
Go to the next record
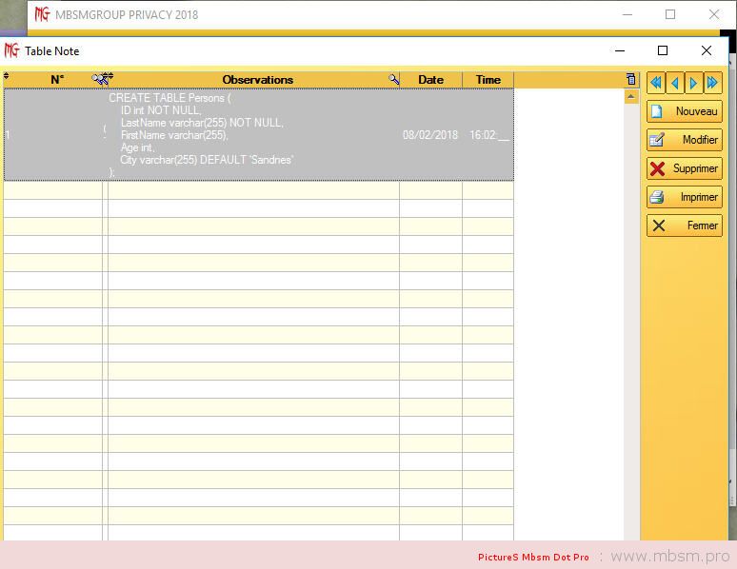click(694, 83)
